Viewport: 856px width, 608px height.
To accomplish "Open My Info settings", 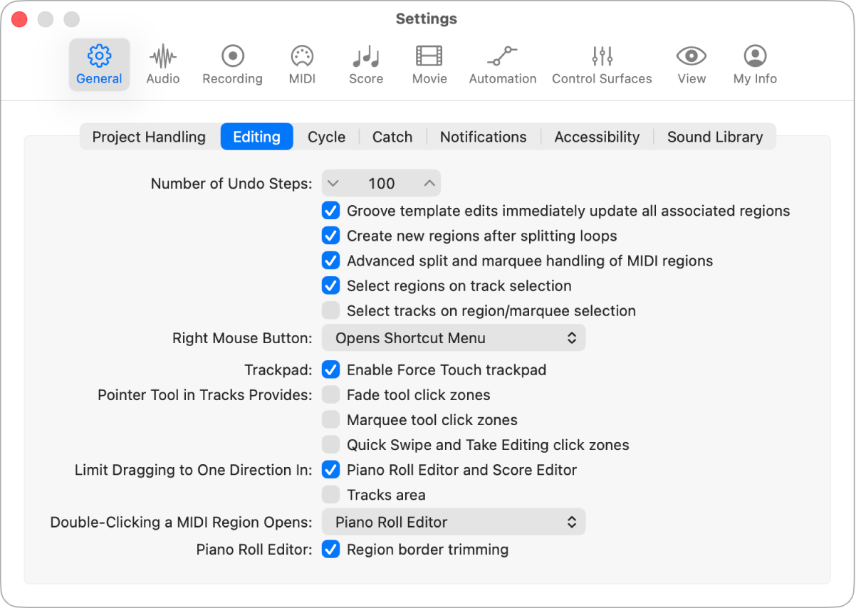I will click(x=754, y=64).
